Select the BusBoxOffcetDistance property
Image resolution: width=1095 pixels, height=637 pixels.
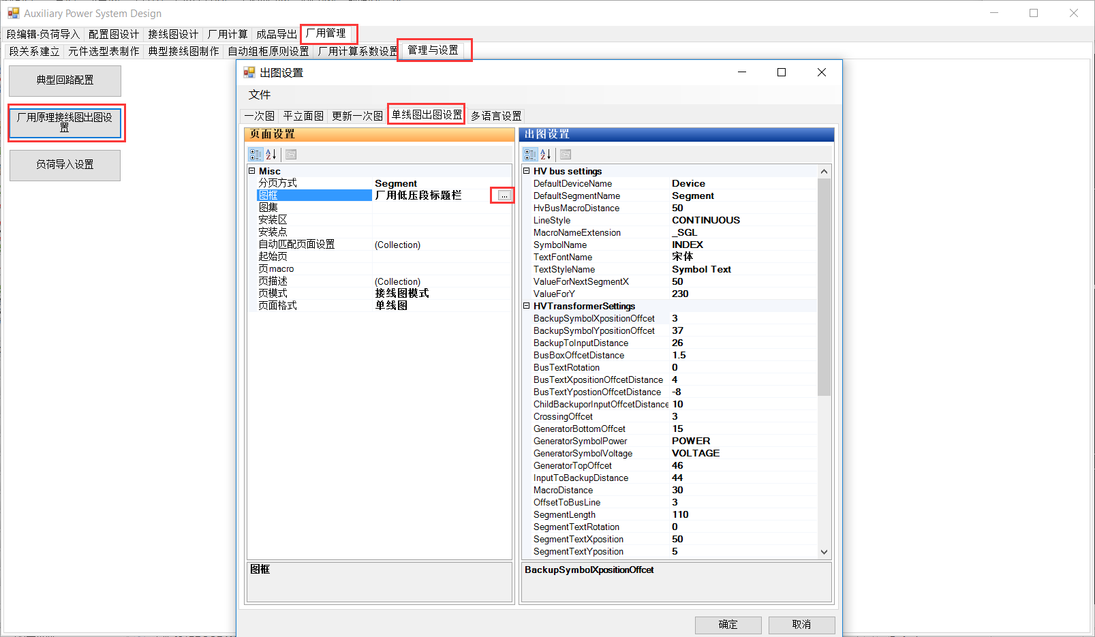[674, 355]
